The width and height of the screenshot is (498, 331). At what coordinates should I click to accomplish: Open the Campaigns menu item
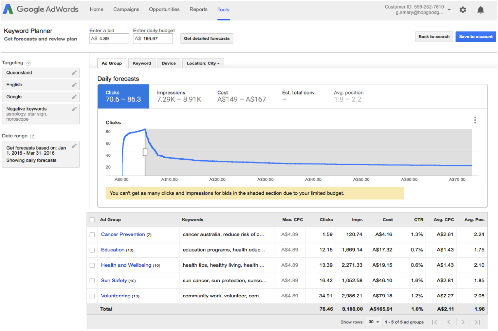[126, 10]
